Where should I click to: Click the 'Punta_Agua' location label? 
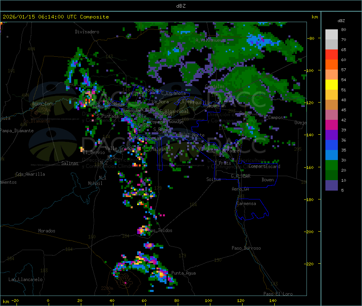point(183,273)
